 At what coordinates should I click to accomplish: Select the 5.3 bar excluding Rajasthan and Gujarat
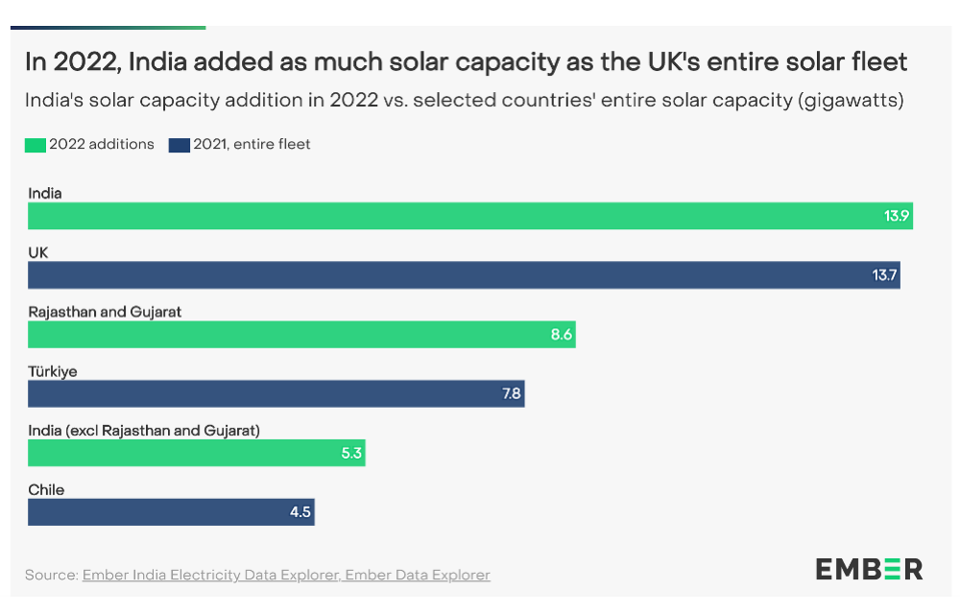pos(197,453)
